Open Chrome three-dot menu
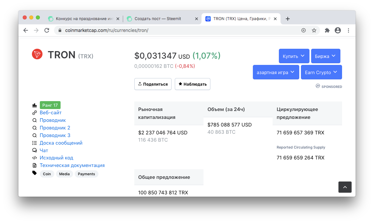This screenshot has height=223, width=374. 348,30
